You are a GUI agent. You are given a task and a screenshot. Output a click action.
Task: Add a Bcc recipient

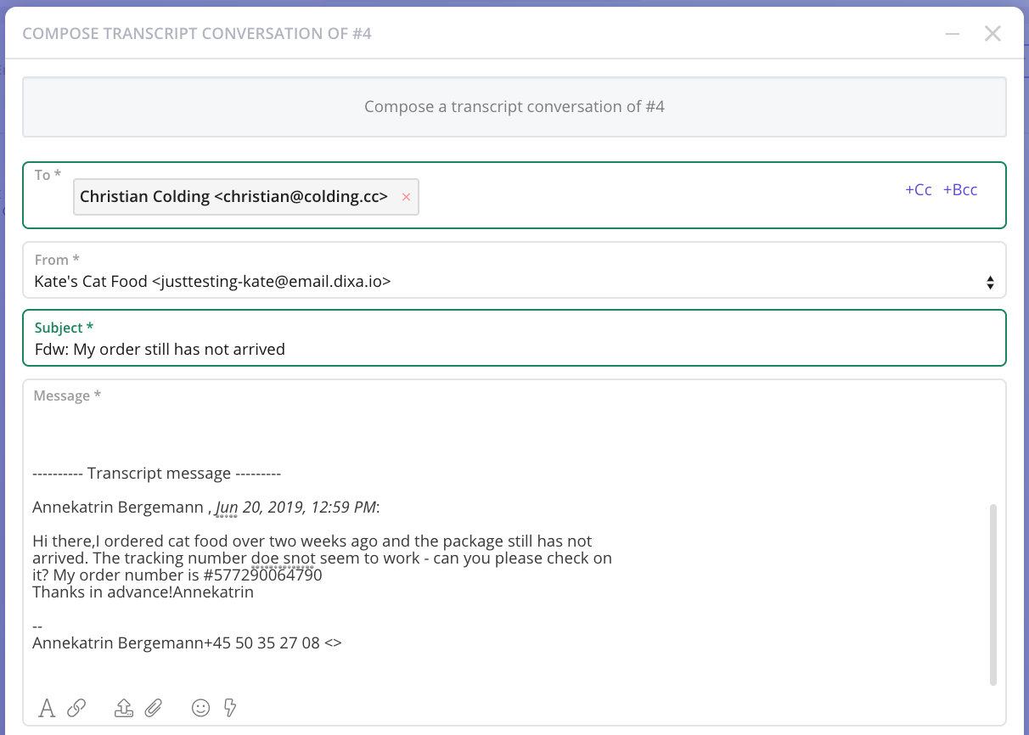coord(960,190)
